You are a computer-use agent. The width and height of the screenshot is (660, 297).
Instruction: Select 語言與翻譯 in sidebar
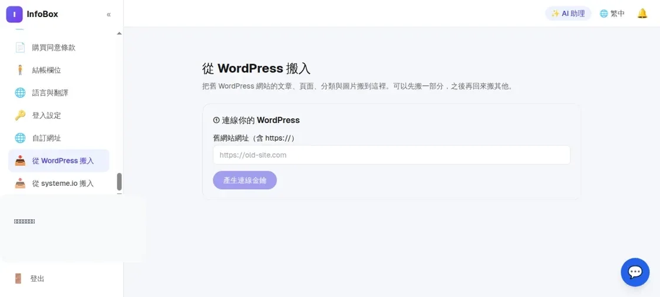tap(59, 93)
